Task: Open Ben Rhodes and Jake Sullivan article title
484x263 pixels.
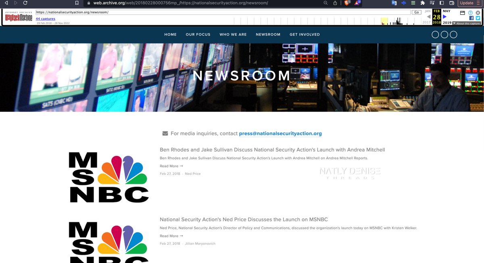Action: [x=272, y=150]
